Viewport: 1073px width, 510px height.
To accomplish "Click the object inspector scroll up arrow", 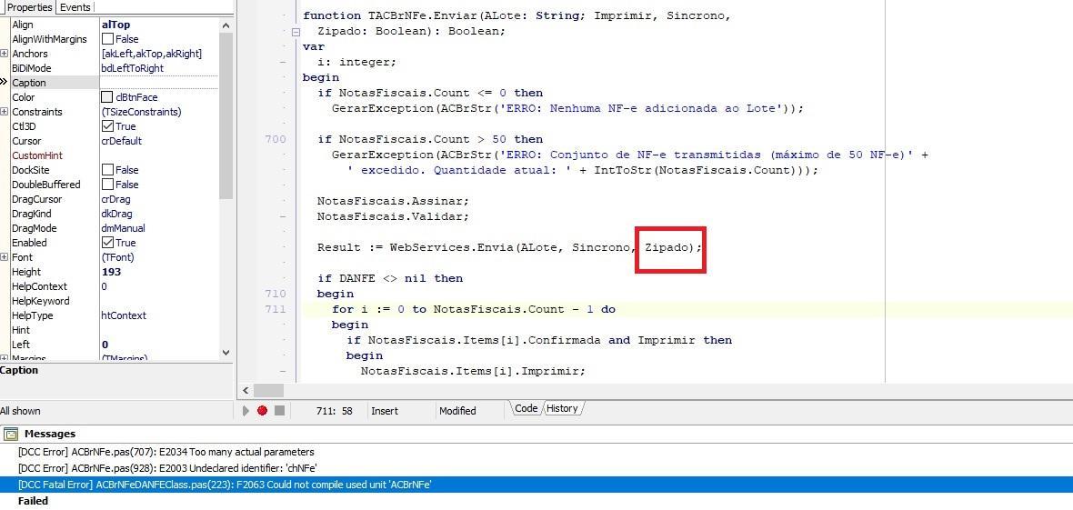I will tap(226, 25).
